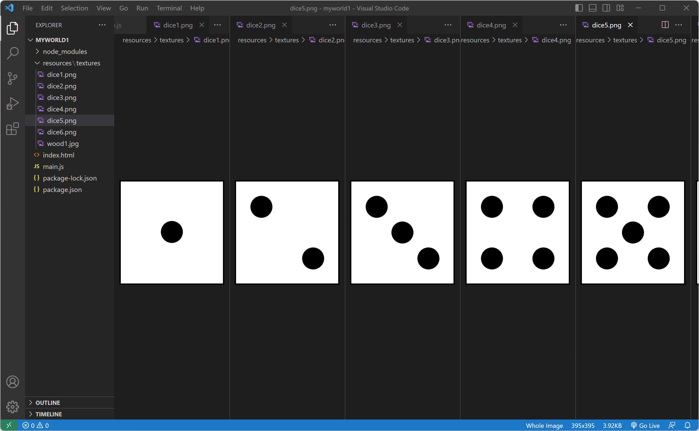The width and height of the screenshot is (699, 431).
Task: Open the Accounts menu icon
Action: tap(13, 382)
